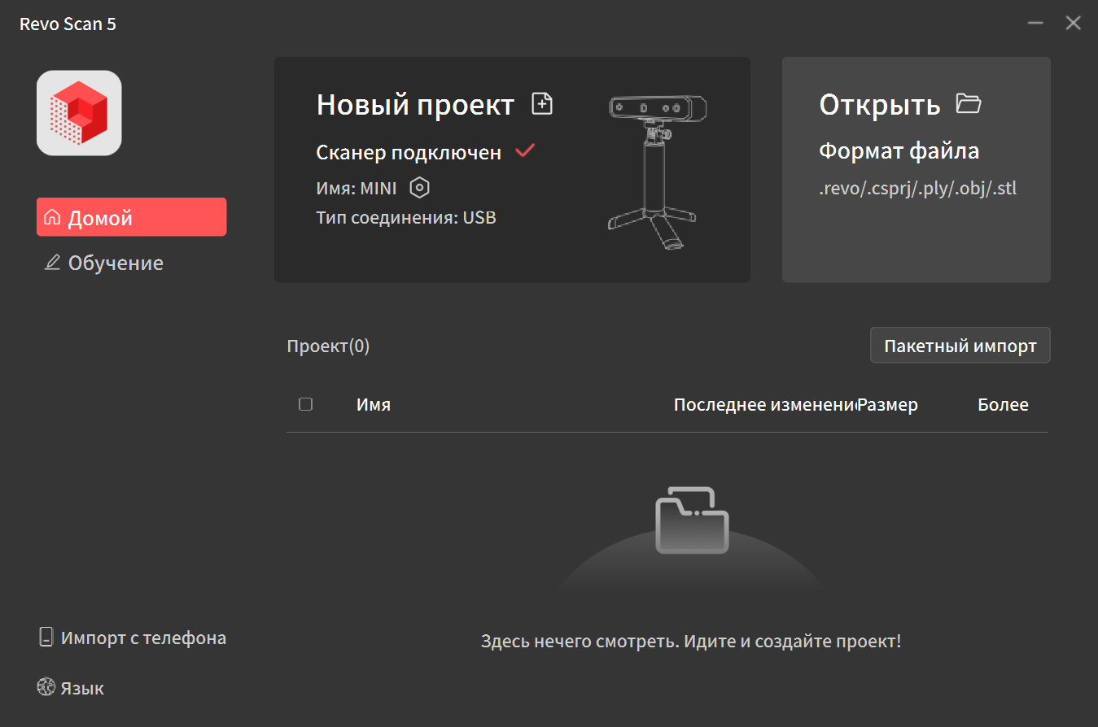The height and width of the screenshot is (727, 1098).
Task: Click the Здесь нечего смотреть message
Action: [x=691, y=641]
